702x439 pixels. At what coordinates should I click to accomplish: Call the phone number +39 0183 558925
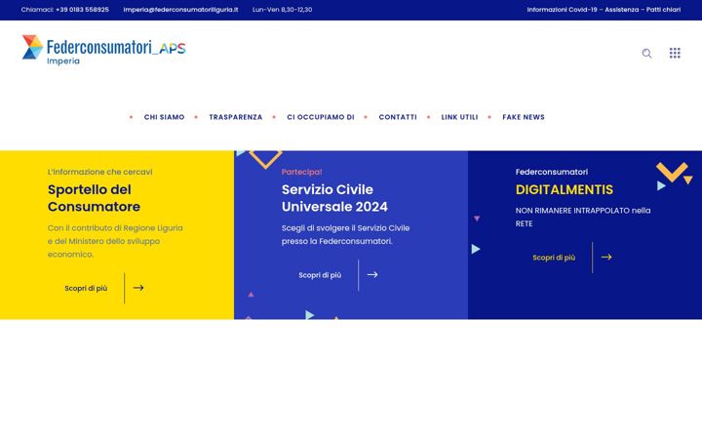tap(82, 10)
